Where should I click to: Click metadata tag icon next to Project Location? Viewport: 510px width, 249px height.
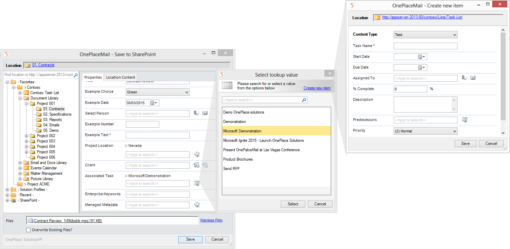197,155
